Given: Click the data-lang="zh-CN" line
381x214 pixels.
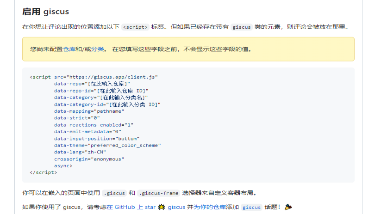Looking at the screenshot, I should pos(80,152).
